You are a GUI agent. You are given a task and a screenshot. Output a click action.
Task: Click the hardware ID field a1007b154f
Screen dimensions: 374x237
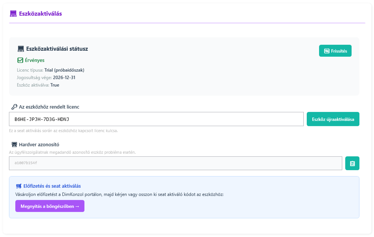pyautogui.click(x=175, y=163)
